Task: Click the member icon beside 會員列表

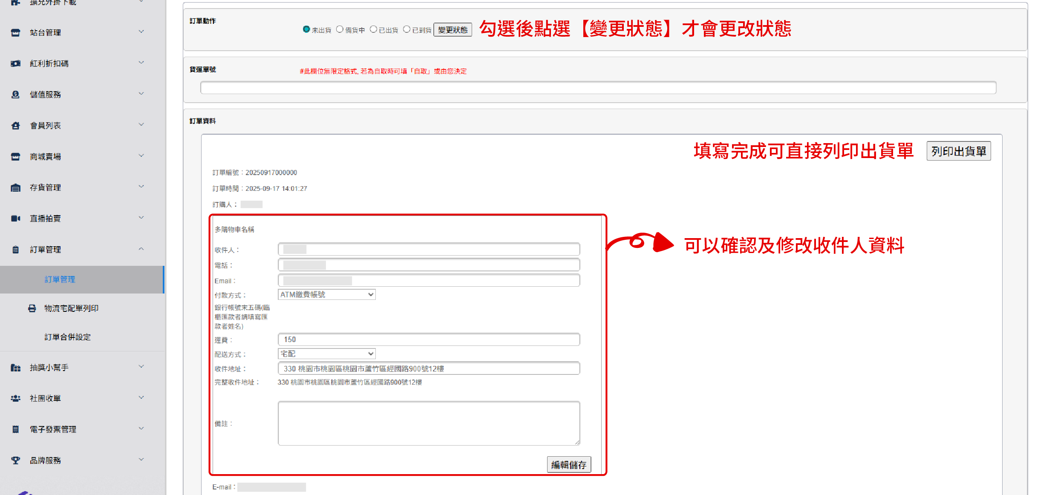Action: point(15,126)
